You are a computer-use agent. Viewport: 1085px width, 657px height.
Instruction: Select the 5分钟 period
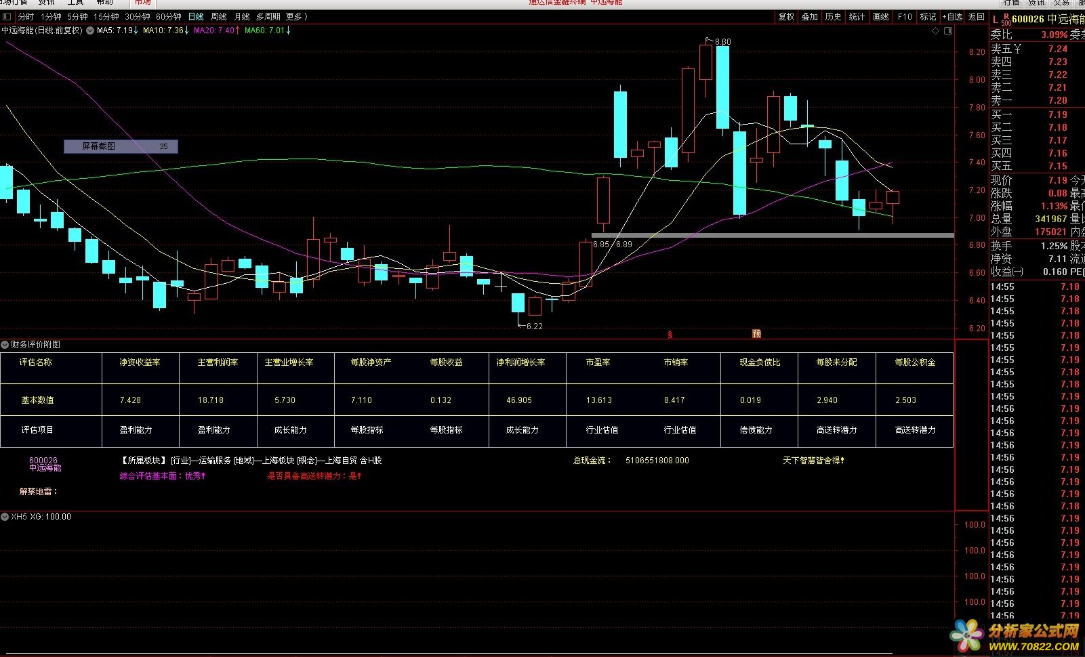pos(77,17)
